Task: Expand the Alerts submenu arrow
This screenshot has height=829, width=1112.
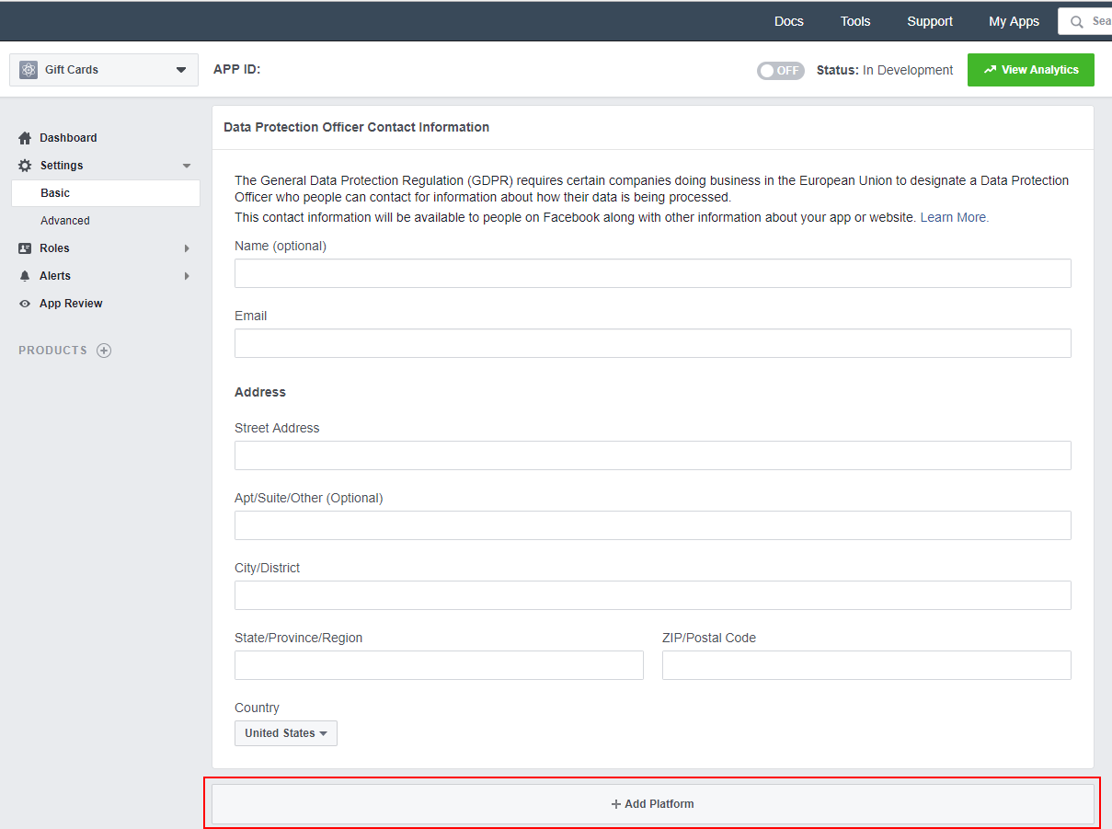Action: 187,276
